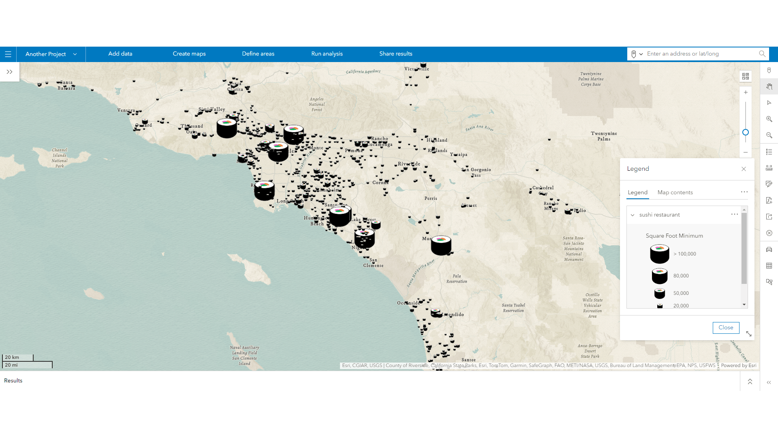This screenshot has width=778, height=438.
Task: Open the sketch and annotate map tool
Action: 769,184
